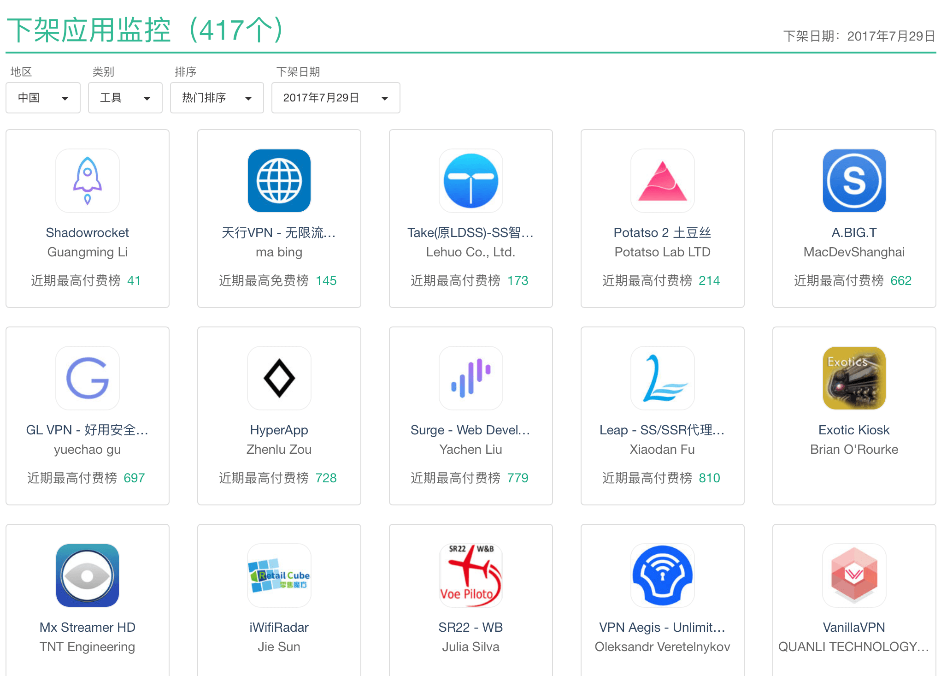Click developer name ma bing
The width and height of the screenshot is (941, 676).
(279, 252)
